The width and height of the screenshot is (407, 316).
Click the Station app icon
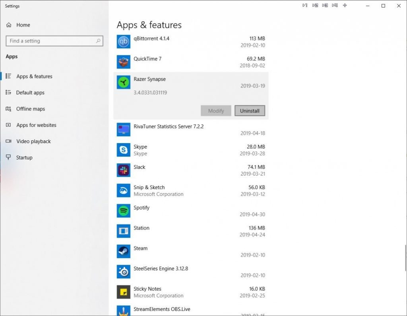click(x=124, y=231)
